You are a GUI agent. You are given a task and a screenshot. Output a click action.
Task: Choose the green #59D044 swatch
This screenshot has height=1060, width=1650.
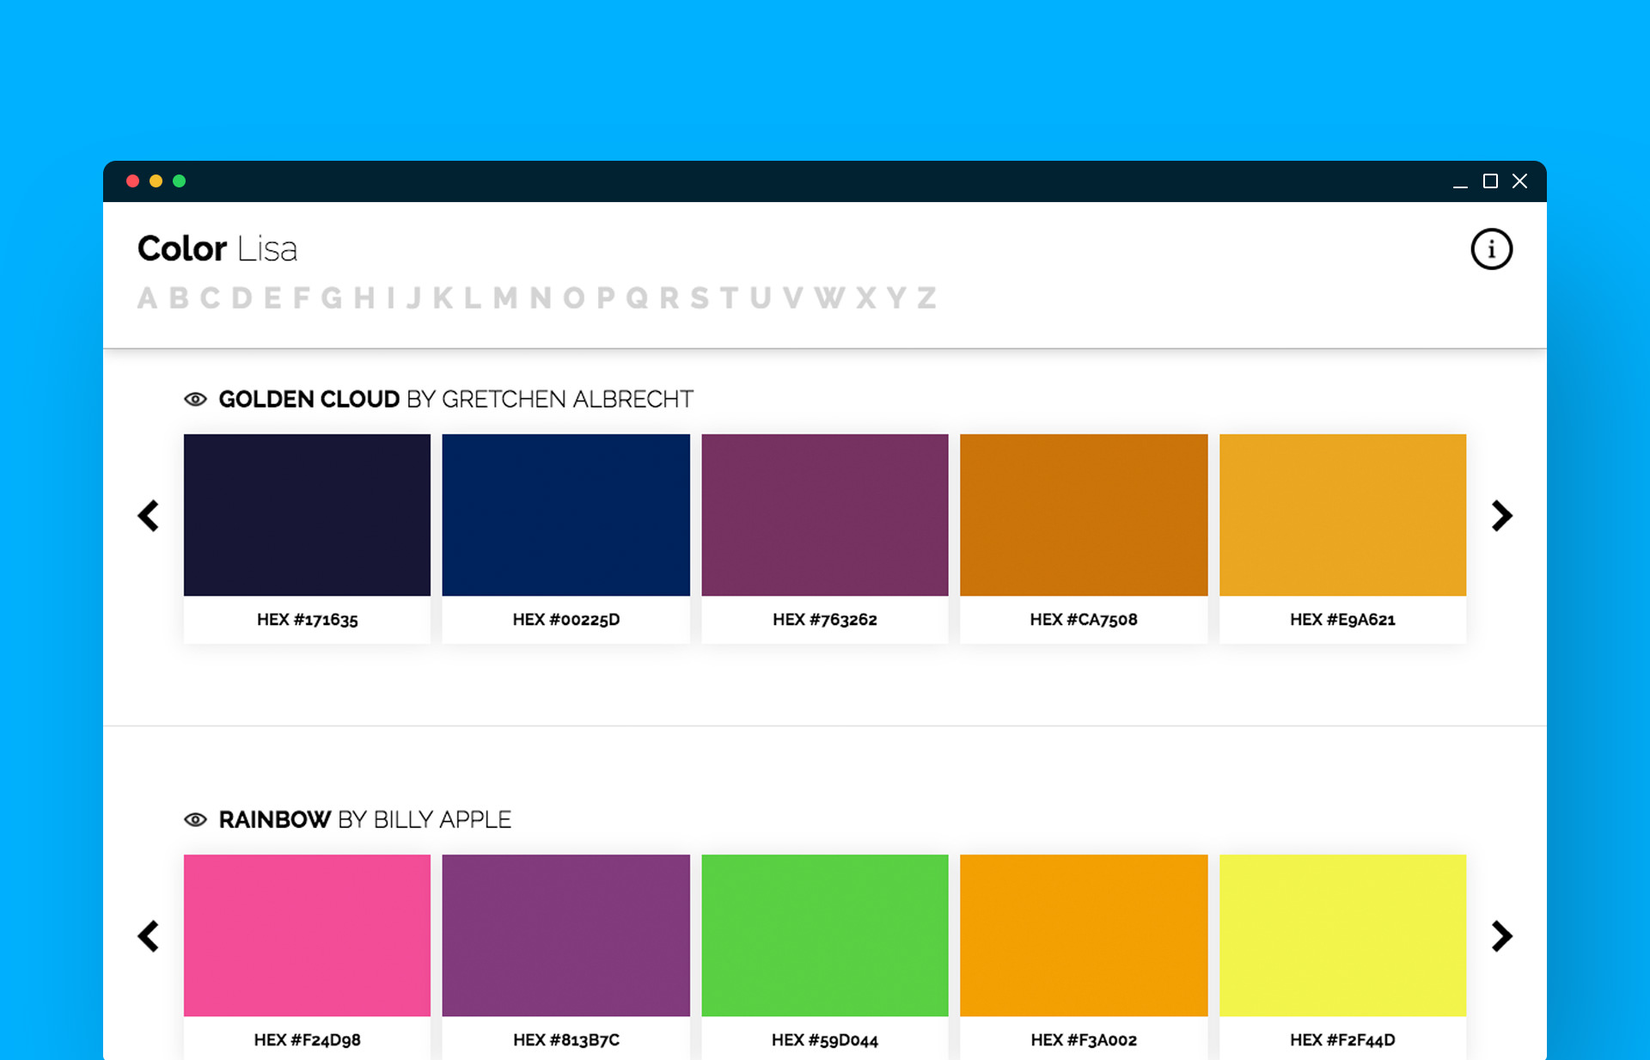(x=825, y=935)
